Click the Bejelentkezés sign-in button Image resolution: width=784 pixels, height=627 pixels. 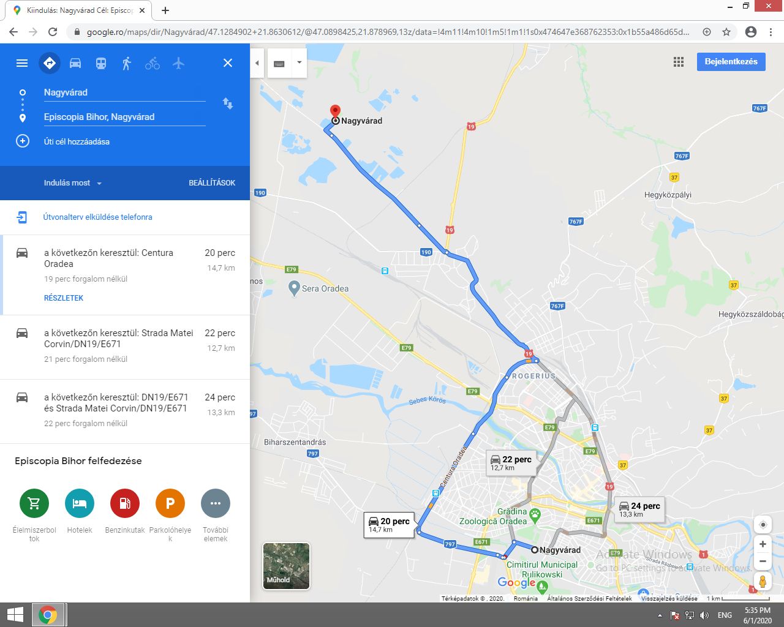tap(731, 62)
